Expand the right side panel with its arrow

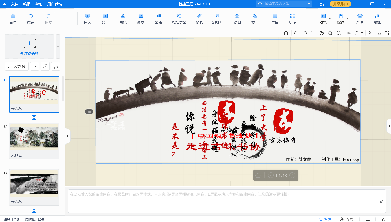tap(389, 126)
